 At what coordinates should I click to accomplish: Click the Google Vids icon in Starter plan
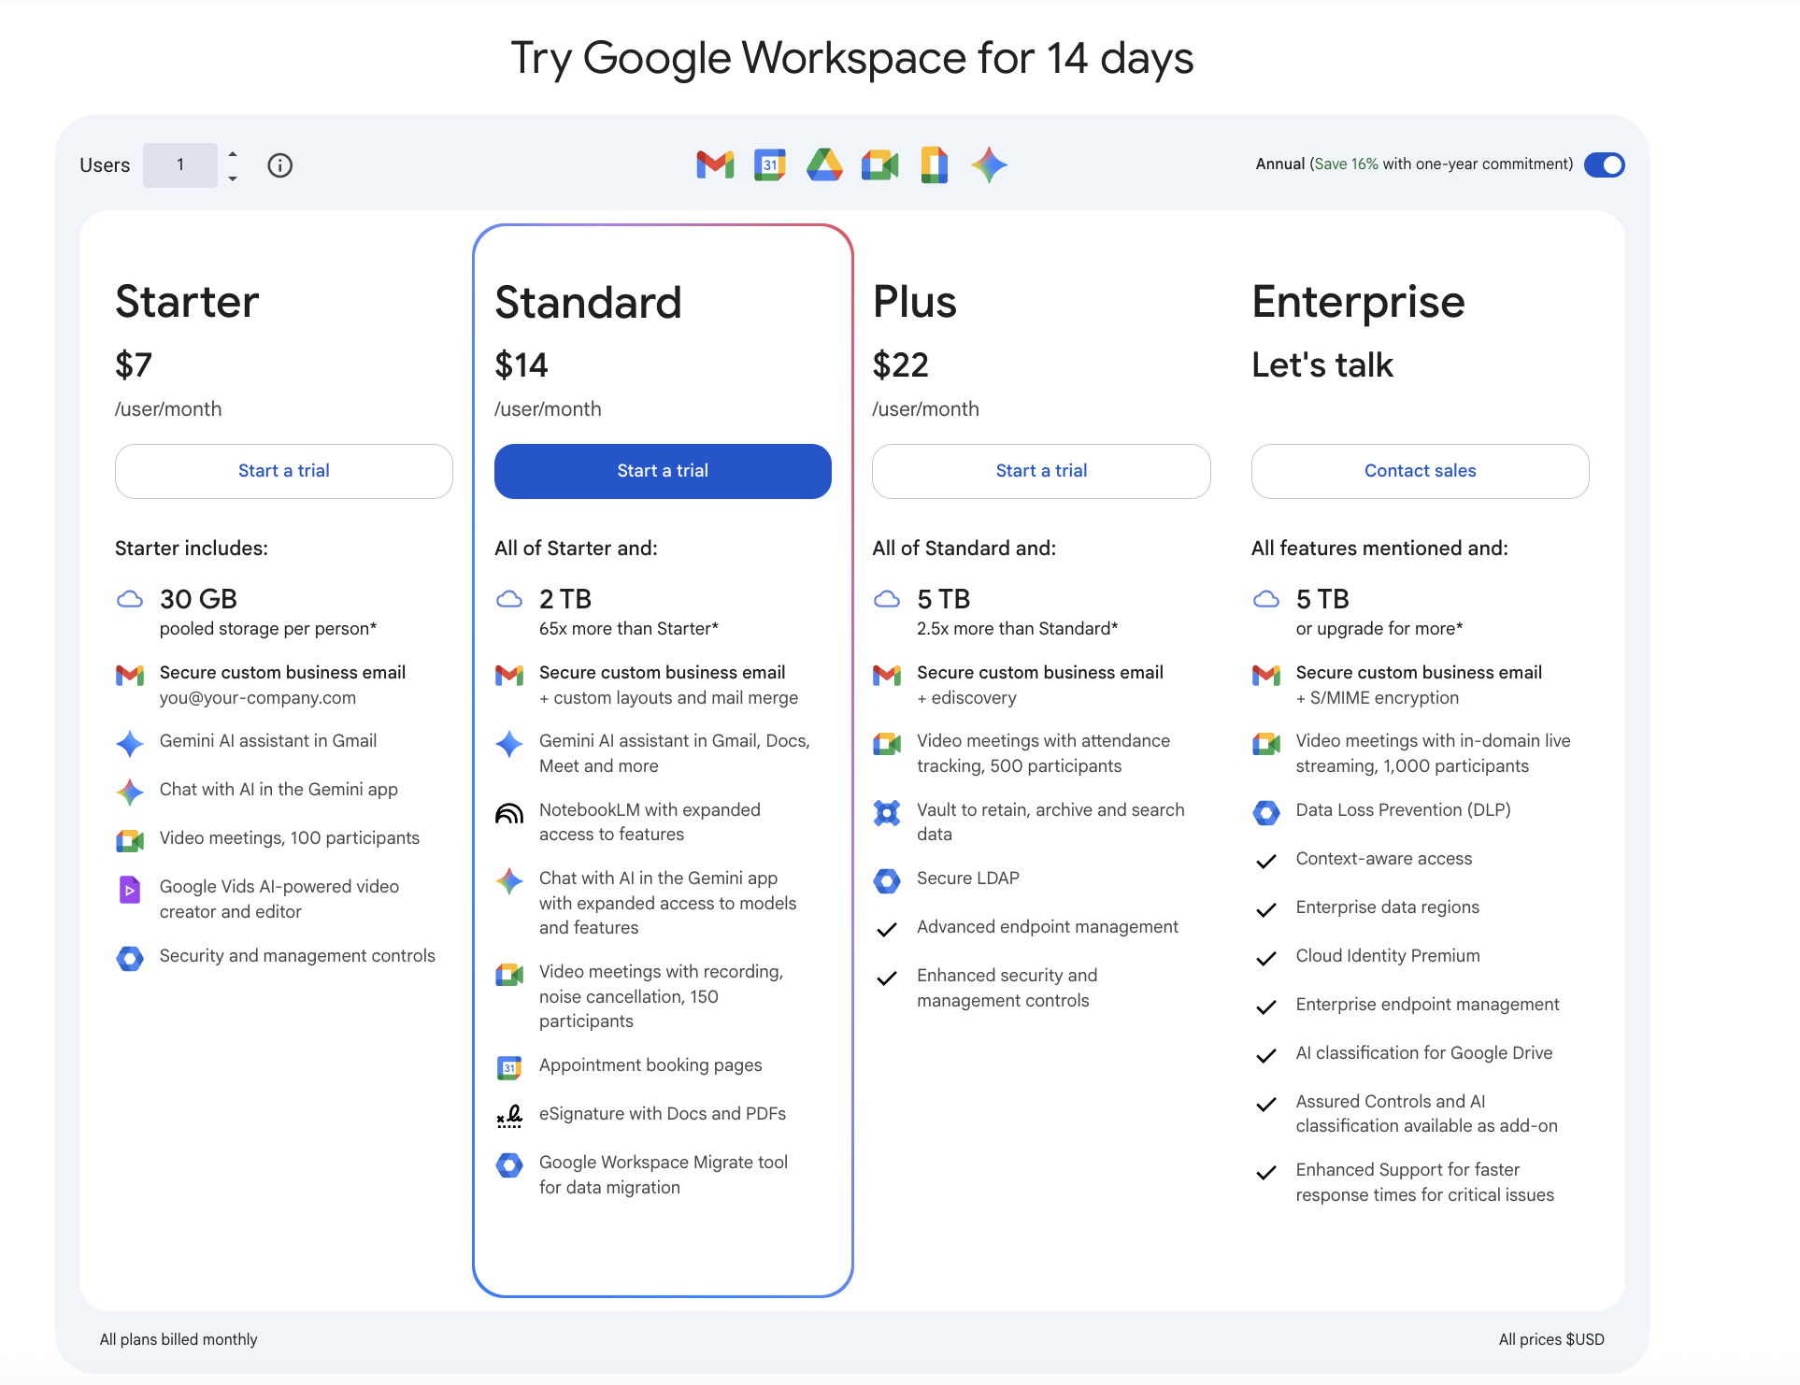tap(130, 889)
